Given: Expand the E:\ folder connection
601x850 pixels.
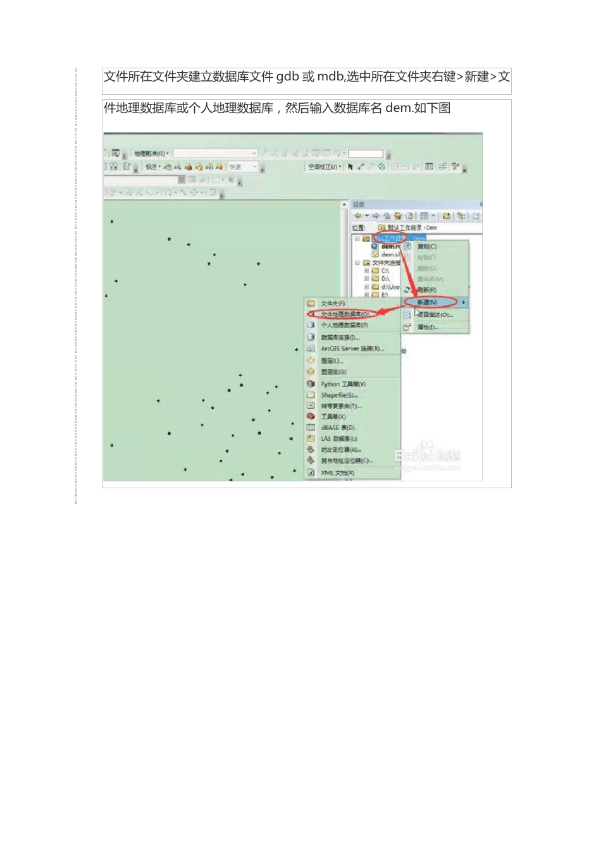Looking at the screenshot, I should point(366,294).
